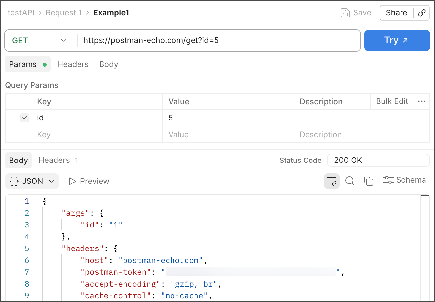This screenshot has height=302, width=435.
Task: Click the Preview play icon
Action: 72,181
